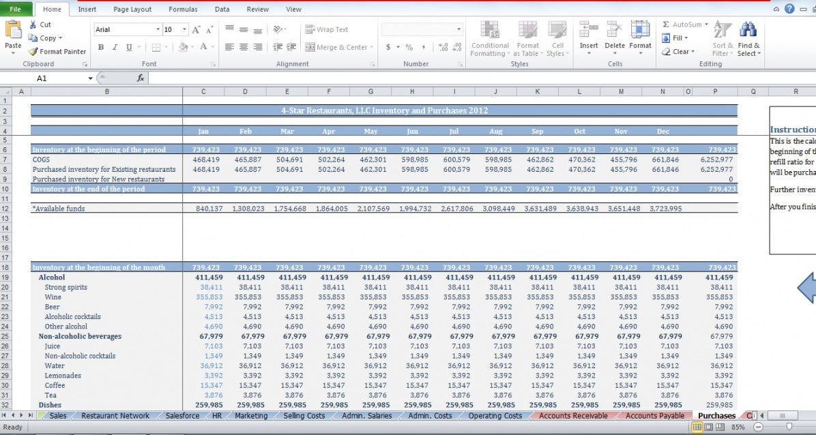This screenshot has height=435, width=816.
Task: Click the Conditional Formatting icon
Action: pos(489,30)
